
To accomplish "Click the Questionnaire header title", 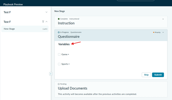I will click(69, 36).
